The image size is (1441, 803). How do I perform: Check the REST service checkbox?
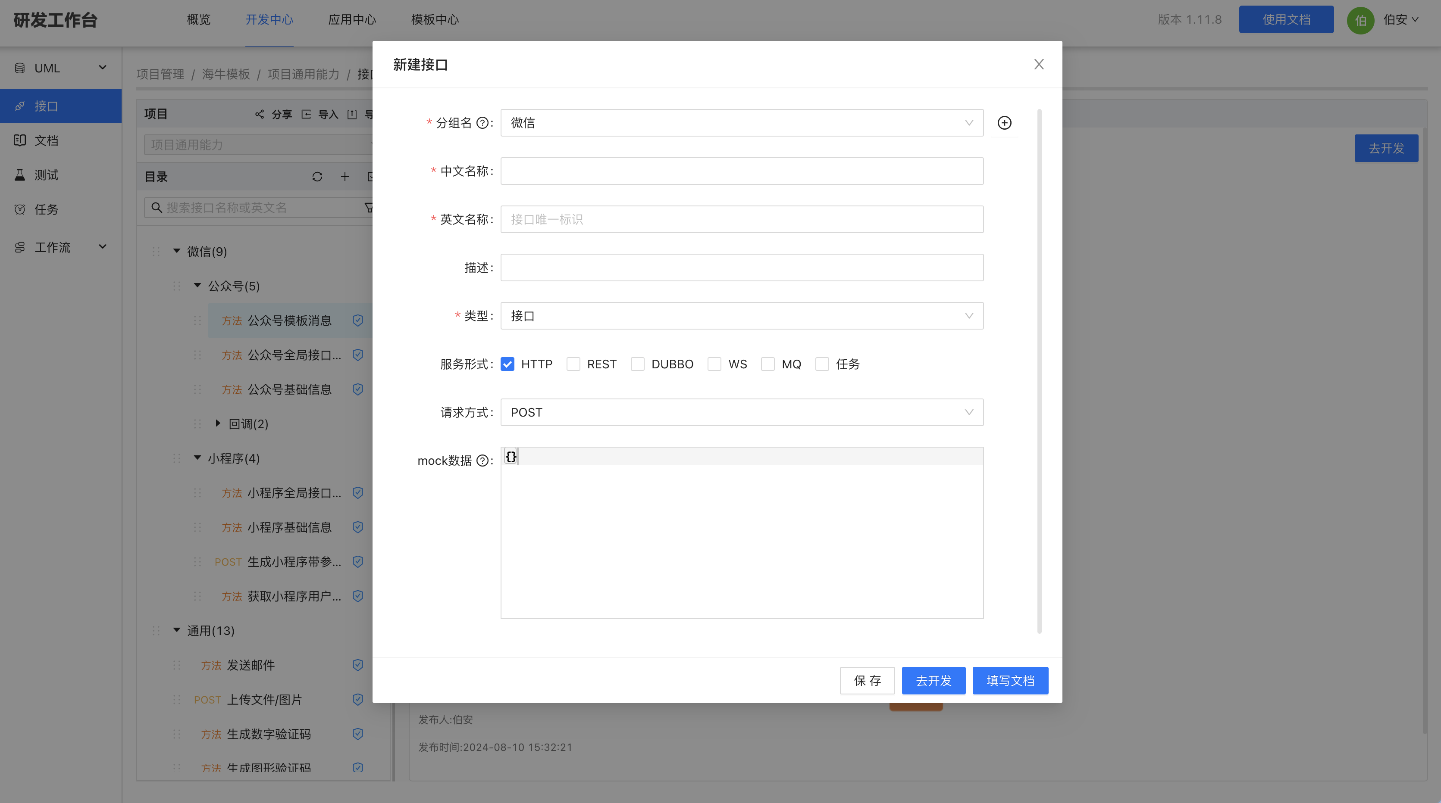click(573, 364)
